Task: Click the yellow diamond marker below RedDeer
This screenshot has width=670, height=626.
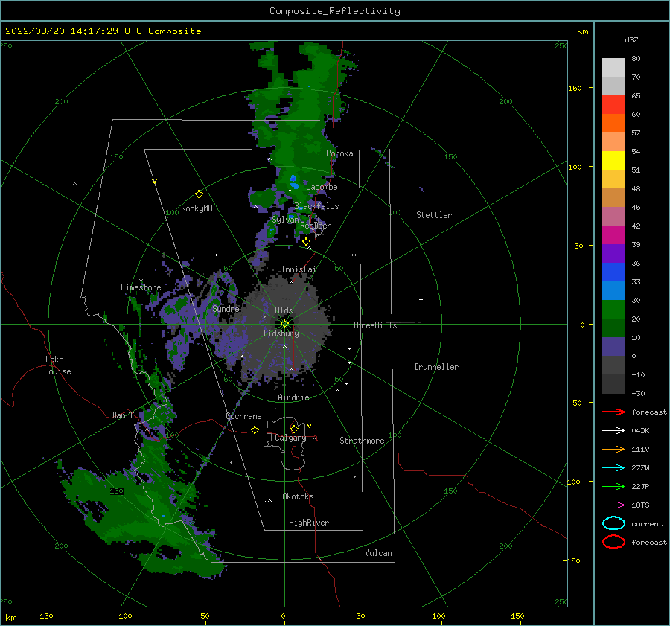Action: pyautogui.click(x=306, y=242)
